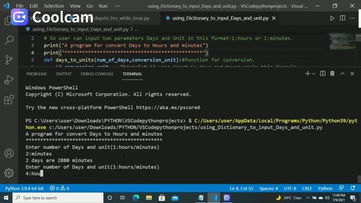
Task: Click breadcrumb file name using_Dictionary_to_input_Days_and_unit.py
Action: coord(80,29)
